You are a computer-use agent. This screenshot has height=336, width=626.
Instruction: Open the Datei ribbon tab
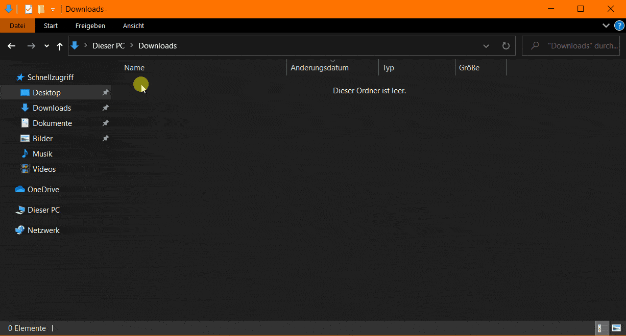pyautogui.click(x=17, y=25)
